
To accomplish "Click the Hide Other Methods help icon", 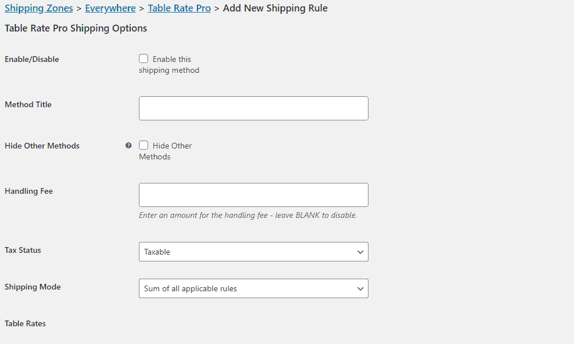I will 129,146.
